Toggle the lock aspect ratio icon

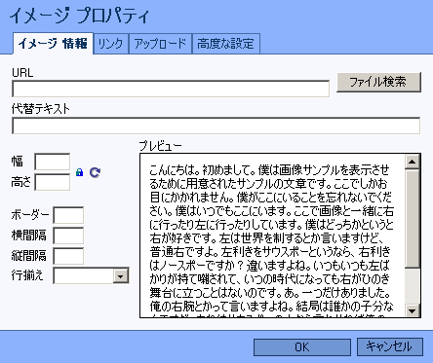[x=79, y=172]
